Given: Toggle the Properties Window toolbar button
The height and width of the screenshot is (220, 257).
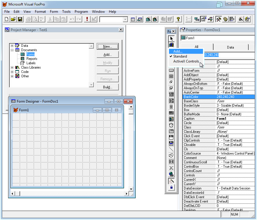Looking at the screenshot, I should [204, 19].
